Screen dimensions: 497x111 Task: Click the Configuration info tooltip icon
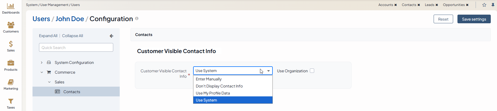click(137, 18)
